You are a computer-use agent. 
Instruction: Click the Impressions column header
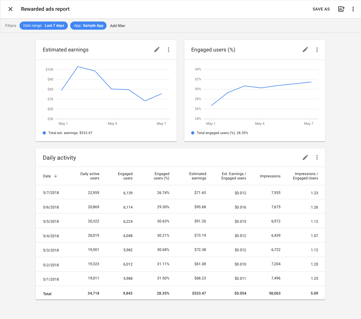(x=270, y=176)
